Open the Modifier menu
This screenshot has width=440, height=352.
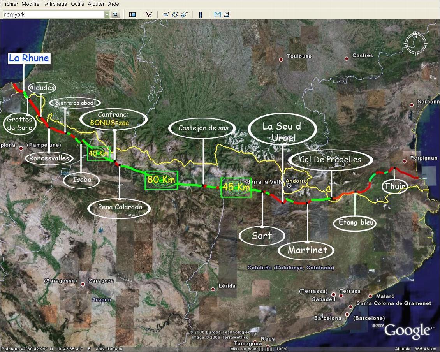tap(32, 4)
